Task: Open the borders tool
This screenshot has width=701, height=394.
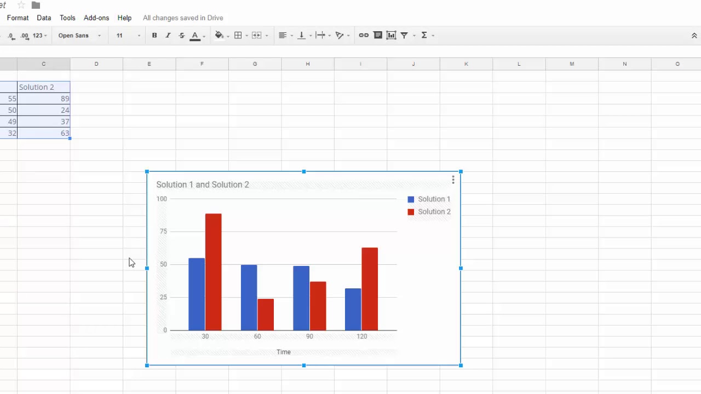Action: click(238, 36)
